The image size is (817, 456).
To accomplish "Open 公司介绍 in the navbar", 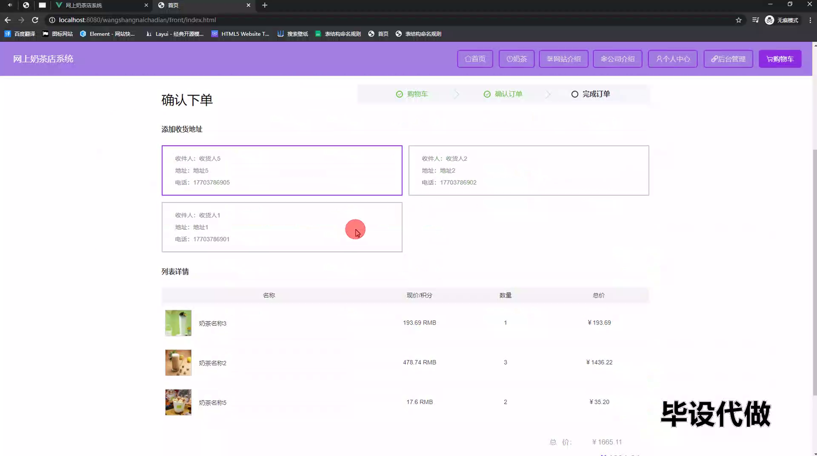I will [617, 59].
